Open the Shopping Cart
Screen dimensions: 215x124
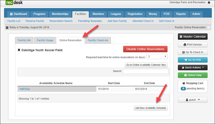[193, 83]
